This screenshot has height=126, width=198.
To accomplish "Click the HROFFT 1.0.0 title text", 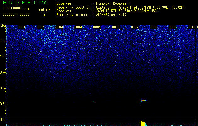I will [25, 3].
